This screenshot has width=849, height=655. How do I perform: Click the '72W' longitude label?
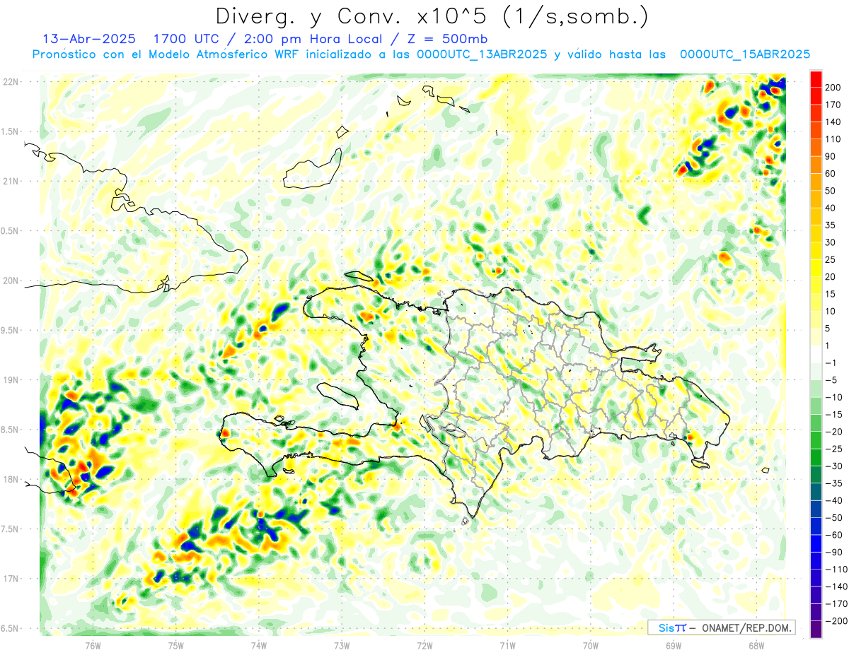point(424,644)
